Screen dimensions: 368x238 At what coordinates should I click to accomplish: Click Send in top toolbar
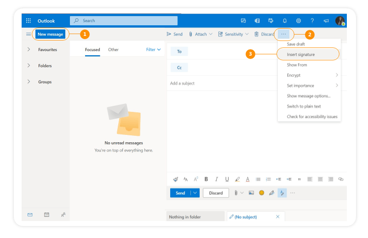click(174, 35)
